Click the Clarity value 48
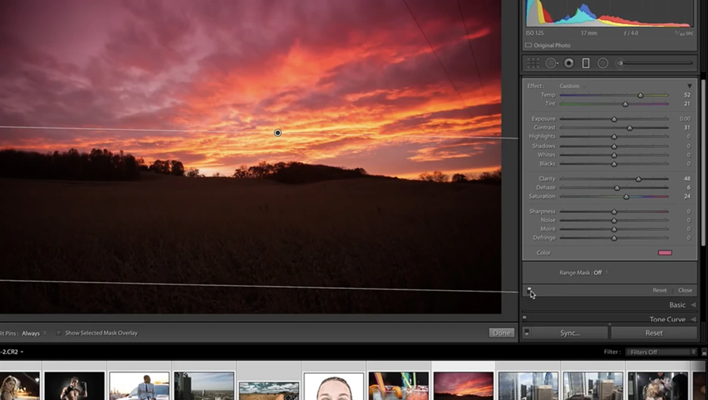 686,179
